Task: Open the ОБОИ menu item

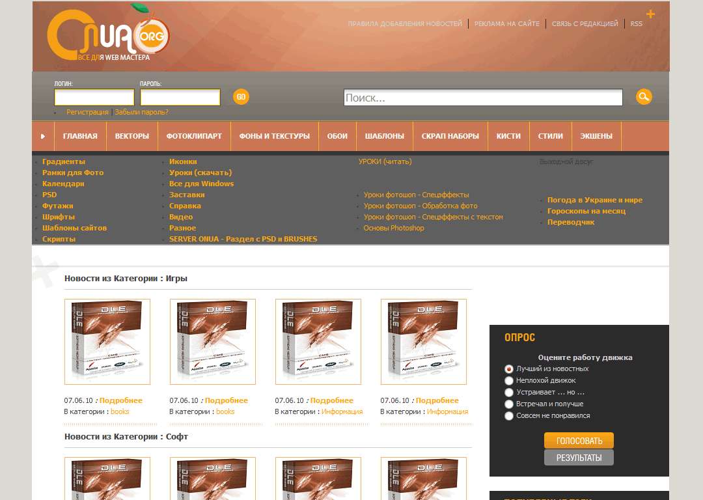Action: coord(337,136)
